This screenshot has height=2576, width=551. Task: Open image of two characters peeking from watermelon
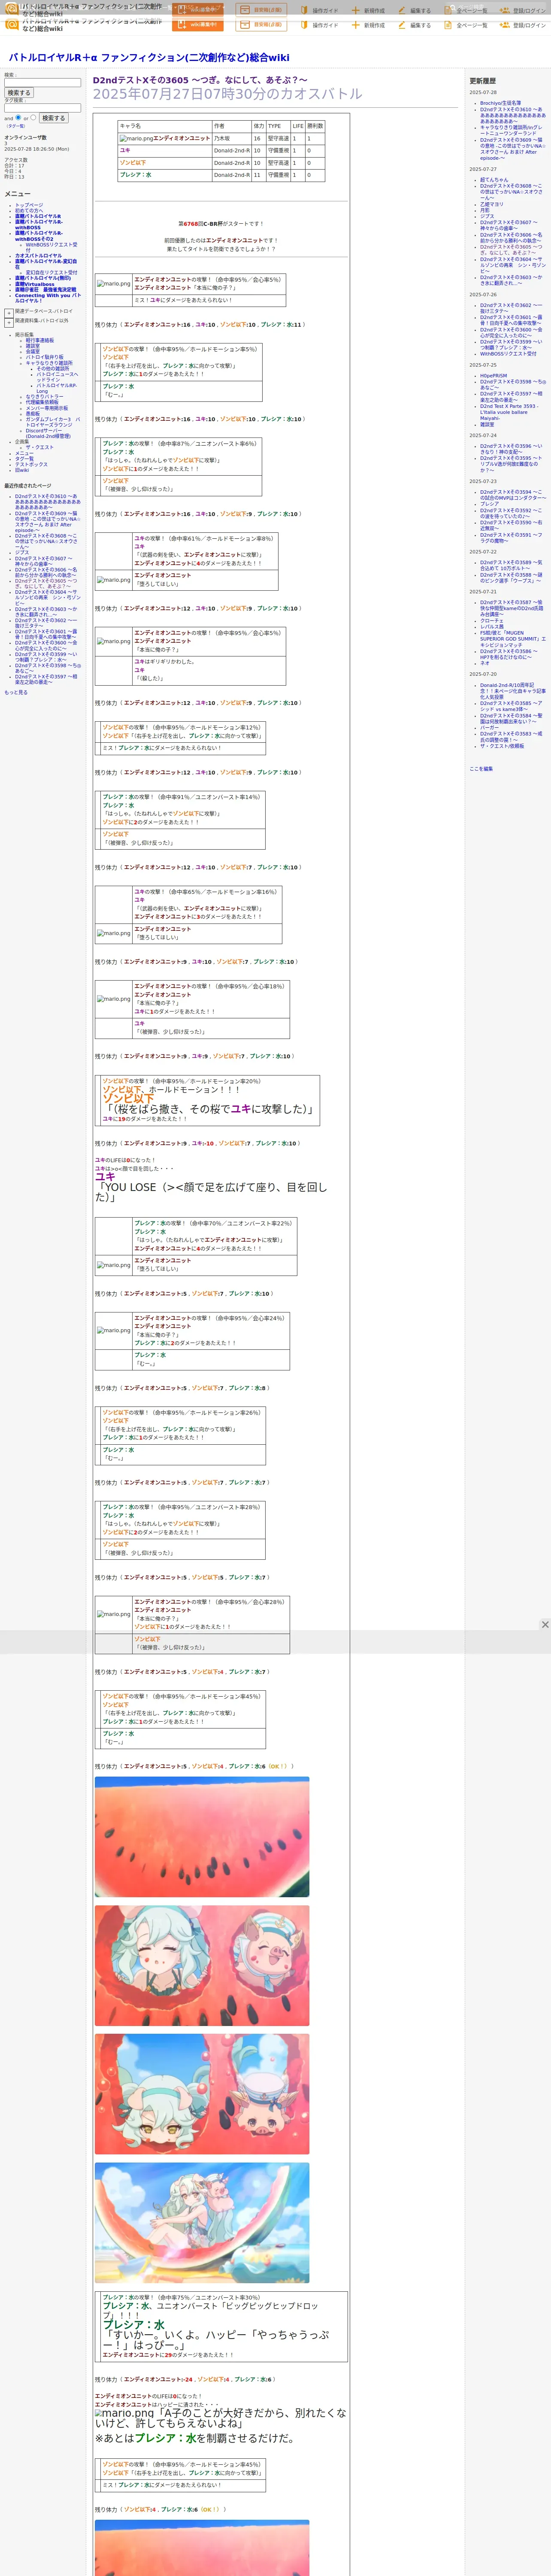tap(202, 2094)
